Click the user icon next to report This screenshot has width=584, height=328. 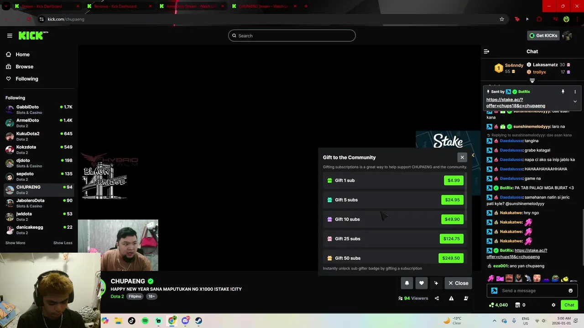point(466,298)
